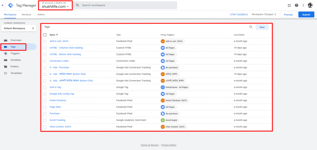
Task: Click the Tag Manager diamond logo
Action: click(x=11, y=6)
